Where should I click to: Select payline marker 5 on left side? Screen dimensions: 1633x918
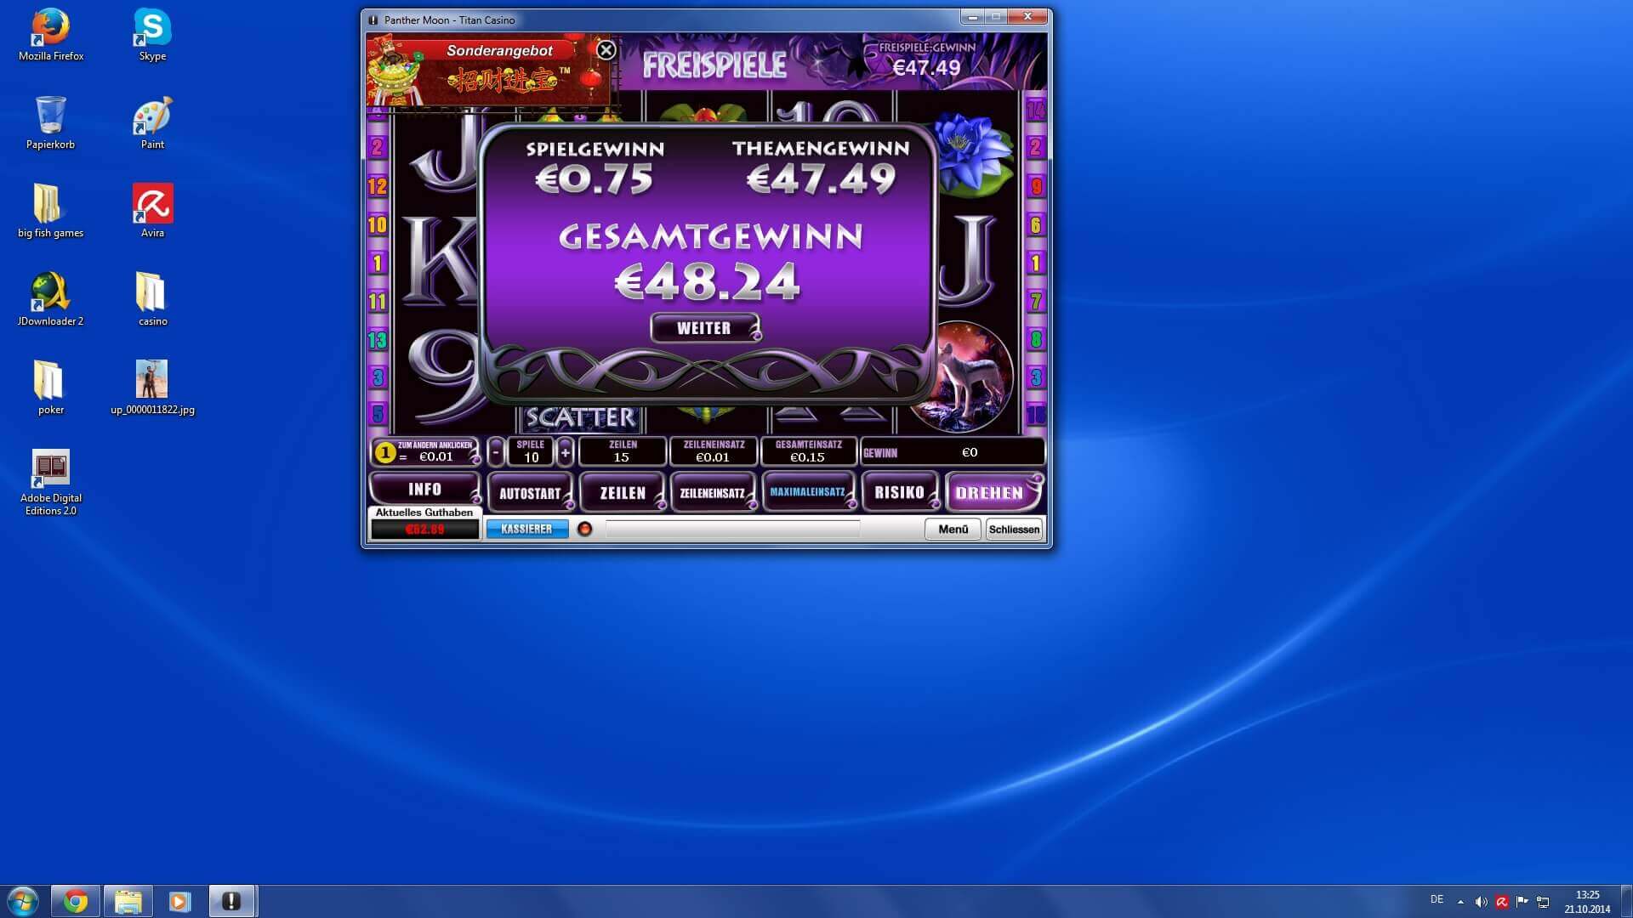(x=378, y=415)
